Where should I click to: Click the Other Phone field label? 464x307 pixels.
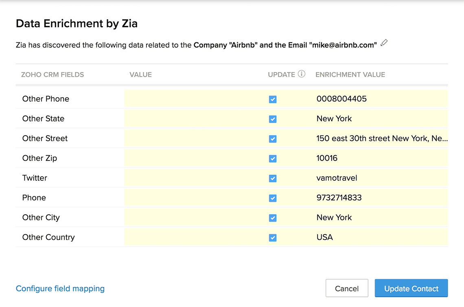coord(46,99)
